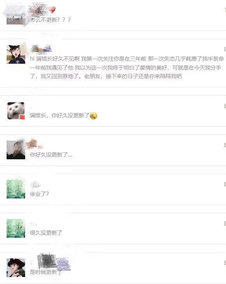Click the comment 你好久没更新了...
226x284 pixels.
(x=51, y=155)
